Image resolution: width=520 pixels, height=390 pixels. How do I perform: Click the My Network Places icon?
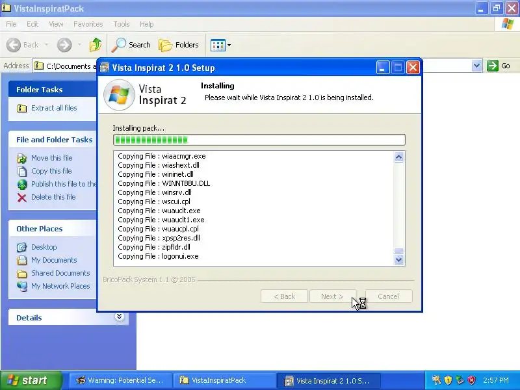pyautogui.click(x=22, y=286)
